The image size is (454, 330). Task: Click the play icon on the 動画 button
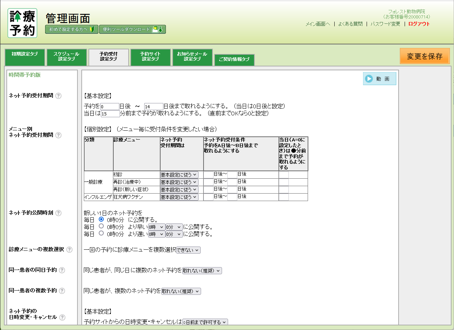pos(368,79)
